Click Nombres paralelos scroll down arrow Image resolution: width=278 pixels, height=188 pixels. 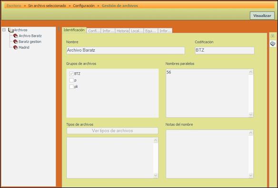click(x=251, y=114)
